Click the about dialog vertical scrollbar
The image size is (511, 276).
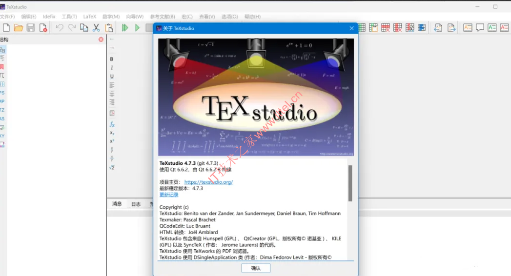coord(350,183)
